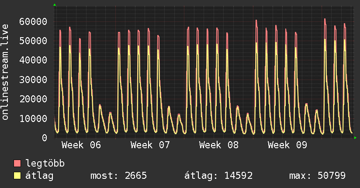
Task: Click the green arrow atop the y-axis
Action: [x=55, y=5]
